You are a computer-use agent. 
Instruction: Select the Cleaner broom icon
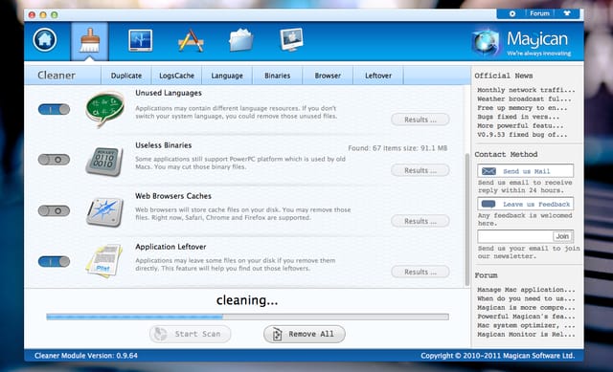click(x=90, y=40)
